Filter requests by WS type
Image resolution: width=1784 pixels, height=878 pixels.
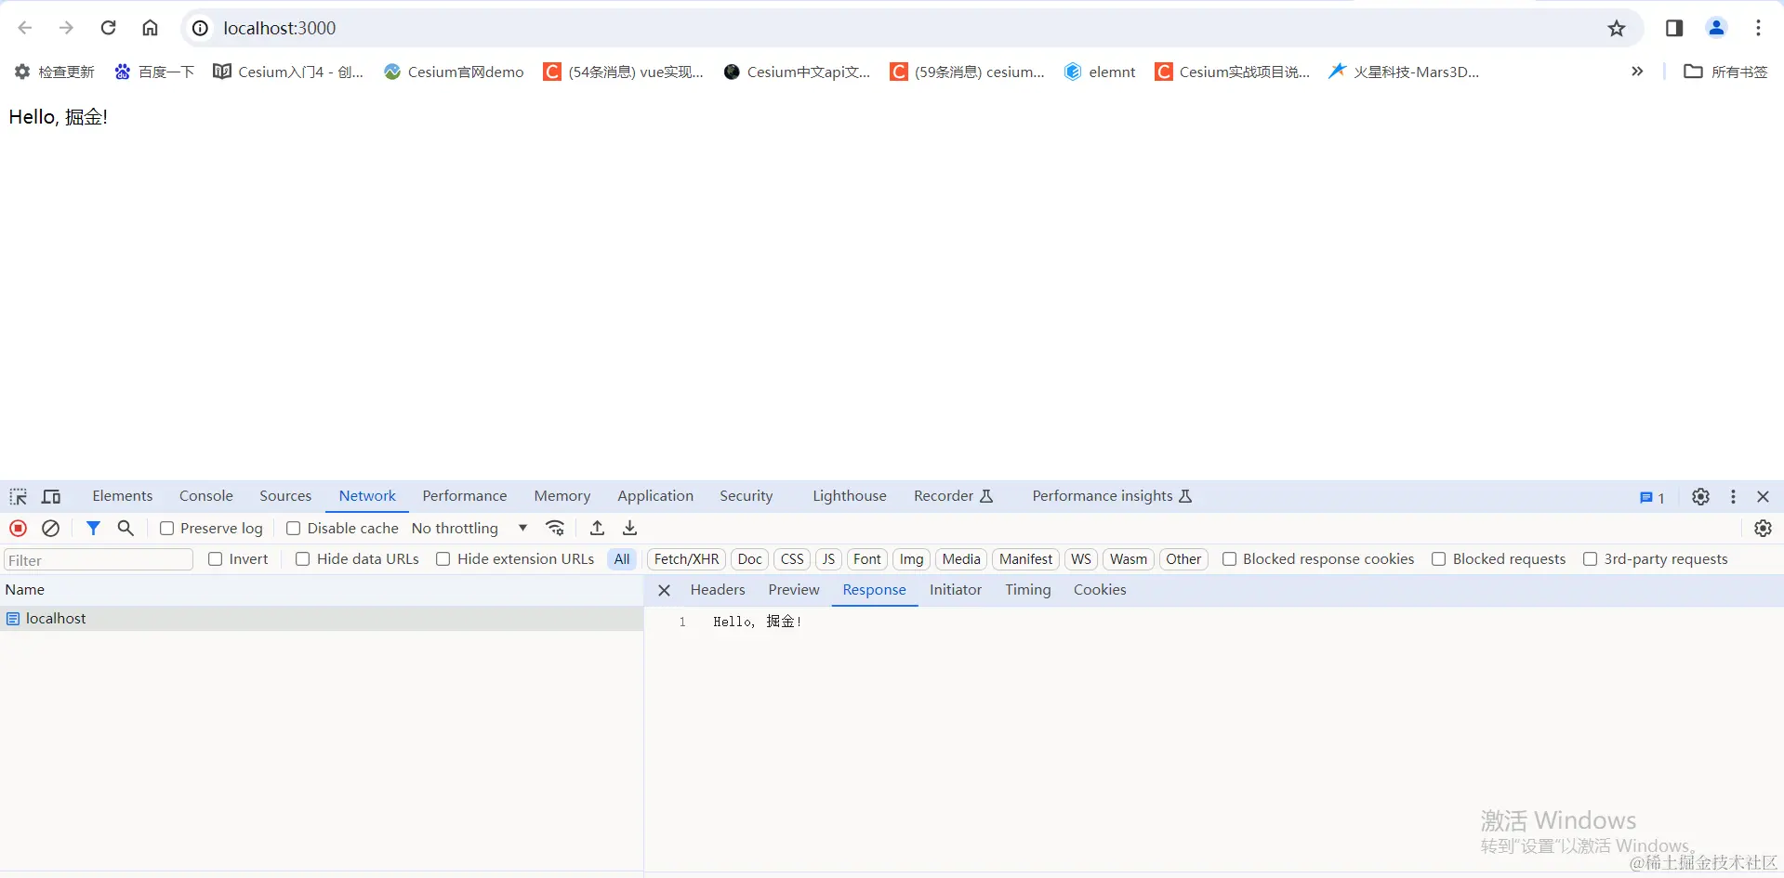point(1080,559)
